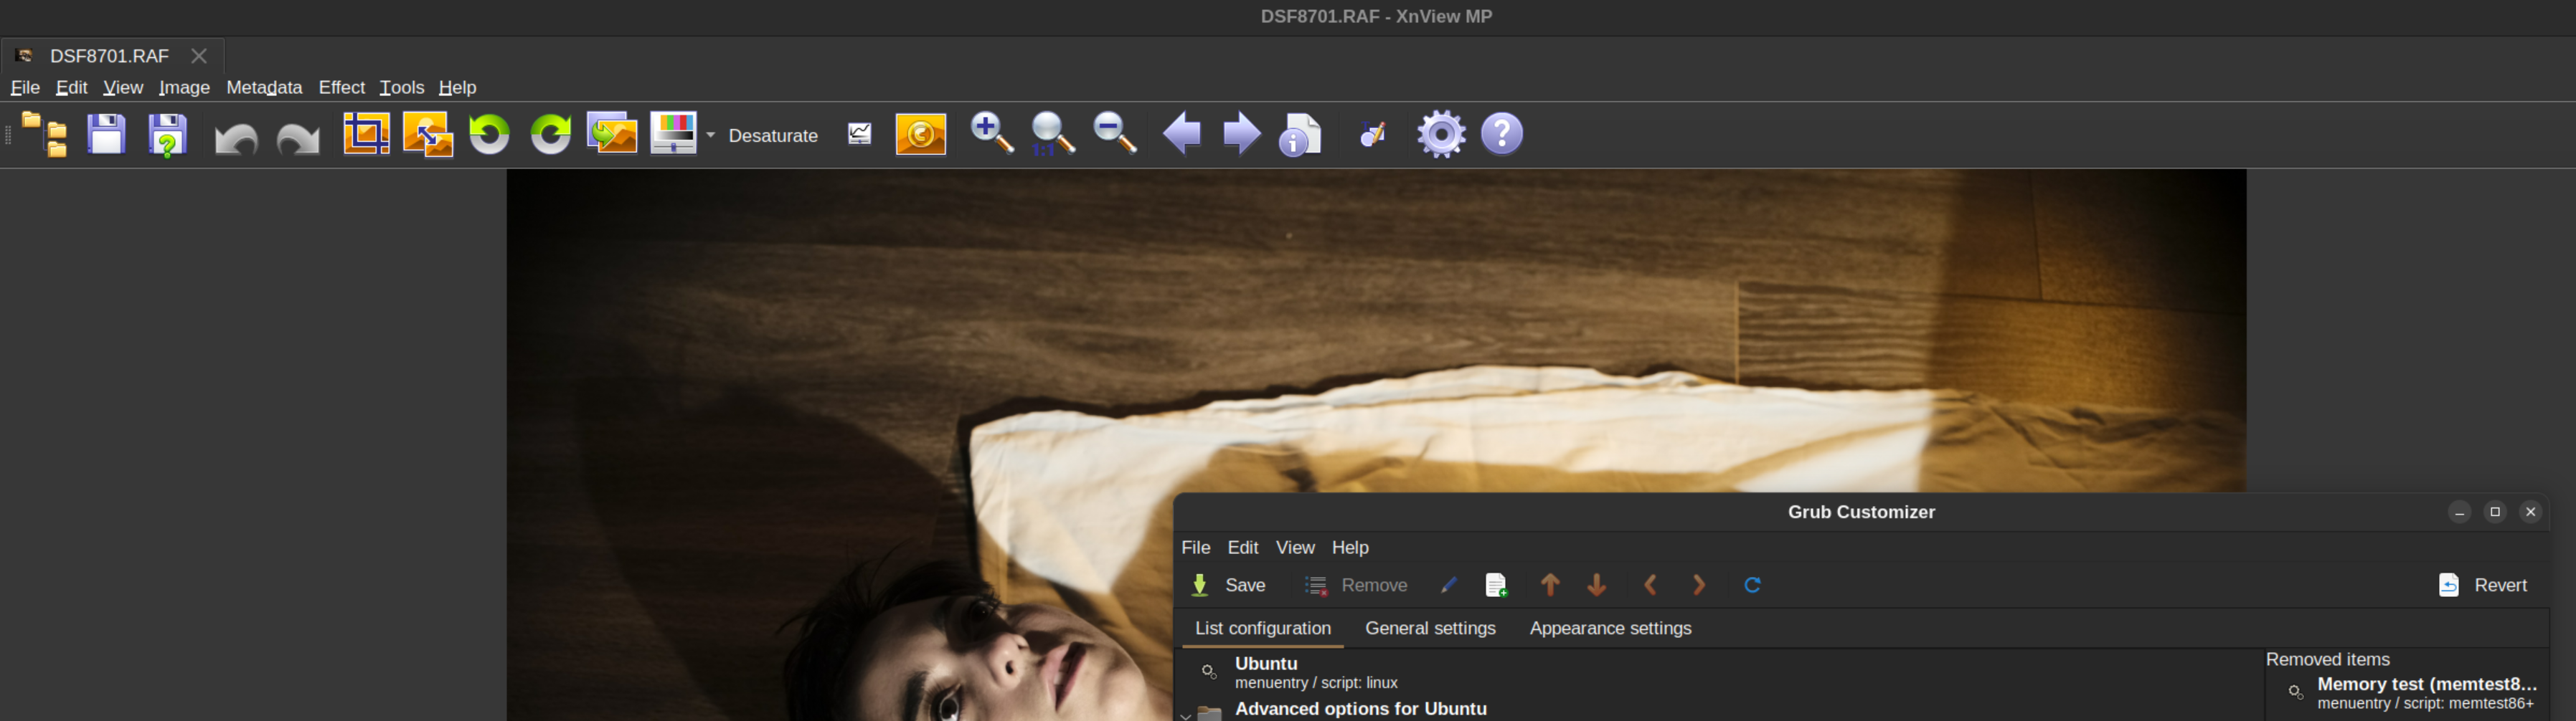Open the Resize image tool
Image resolution: width=2576 pixels, height=721 pixels.
428,134
